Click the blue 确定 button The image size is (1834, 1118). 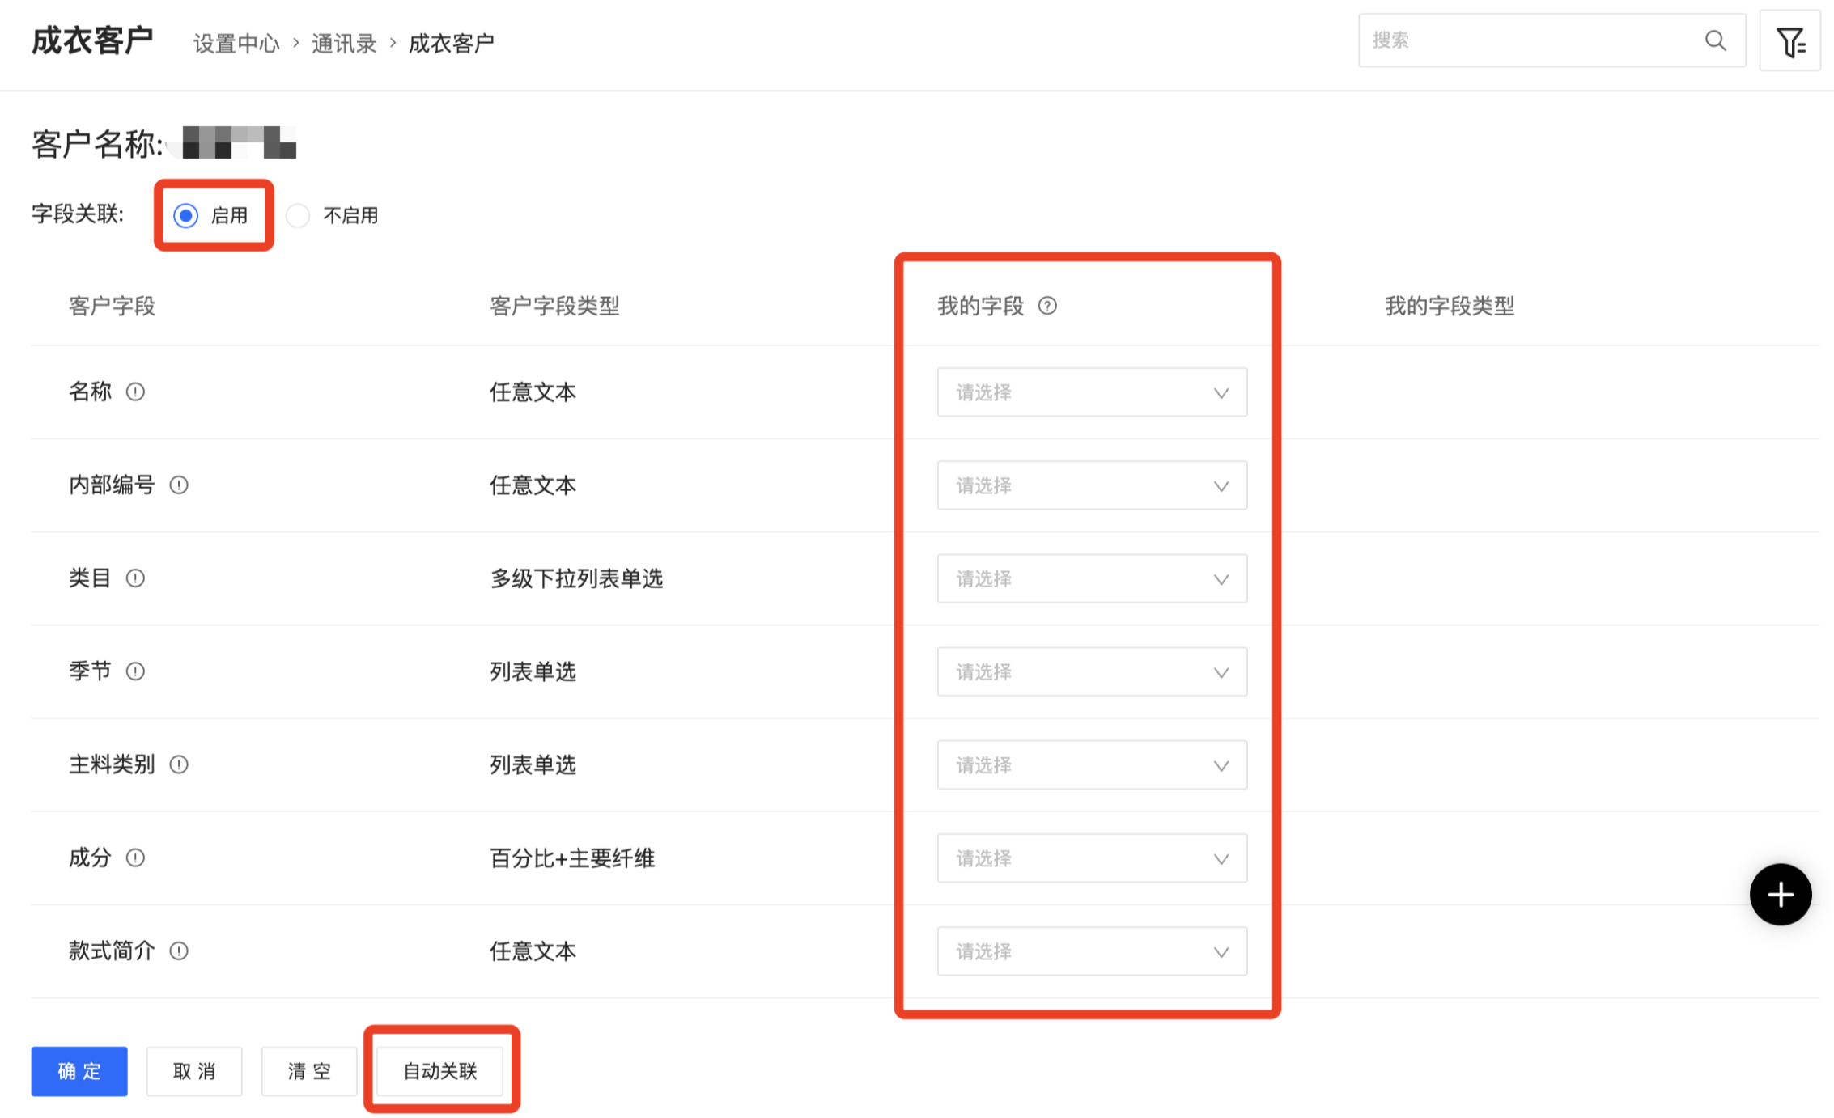pyautogui.click(x=79, y=1072)
